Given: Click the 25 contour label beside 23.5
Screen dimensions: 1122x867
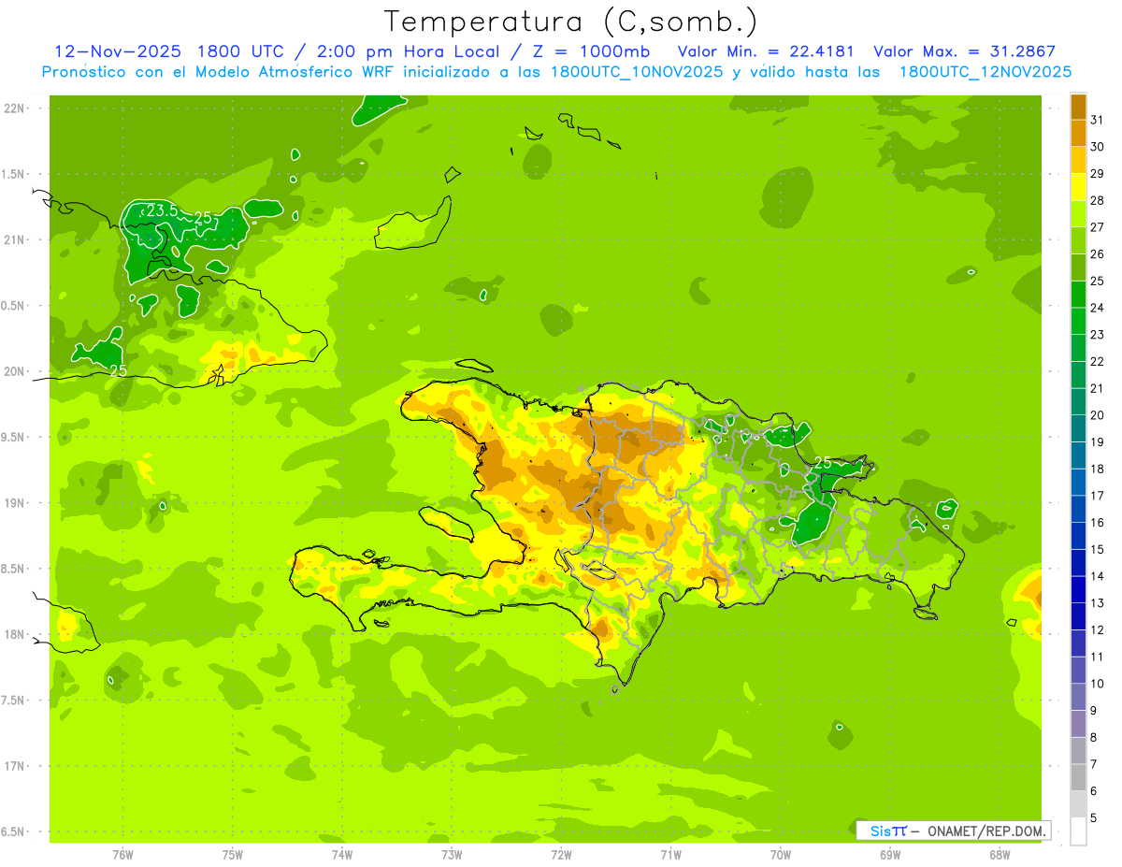Looking at the screenshot, I should 203,219.
